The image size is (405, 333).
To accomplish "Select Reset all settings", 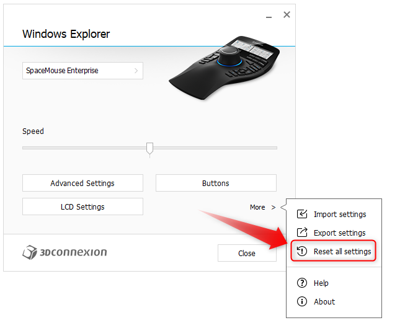I will click(x=333, y=251).
